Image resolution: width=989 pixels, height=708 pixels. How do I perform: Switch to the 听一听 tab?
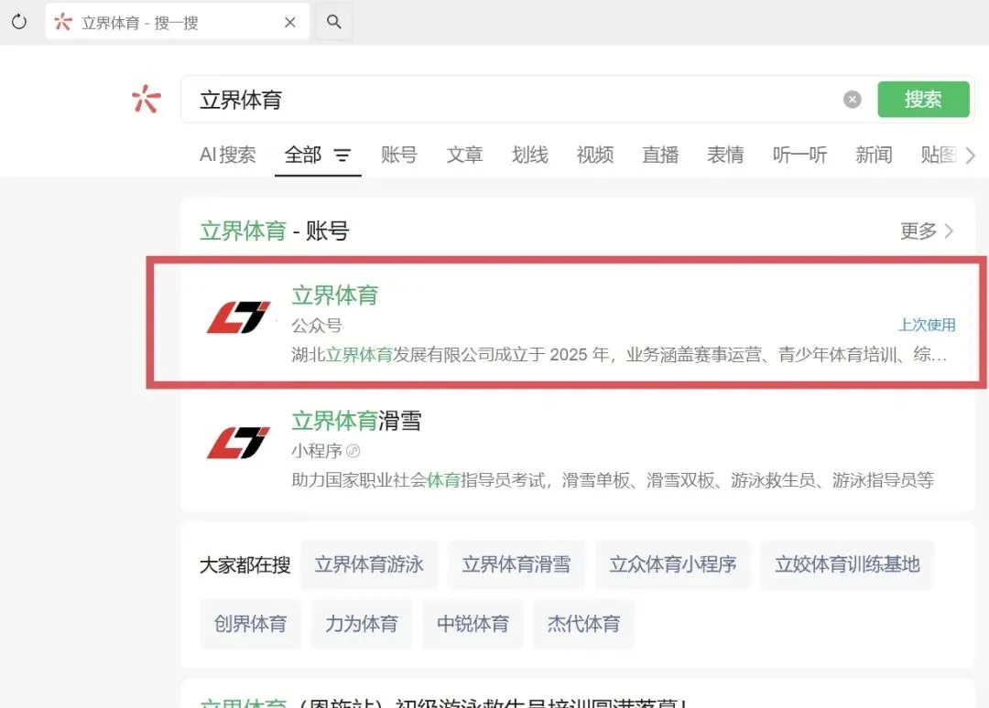(x=799, y=155)
